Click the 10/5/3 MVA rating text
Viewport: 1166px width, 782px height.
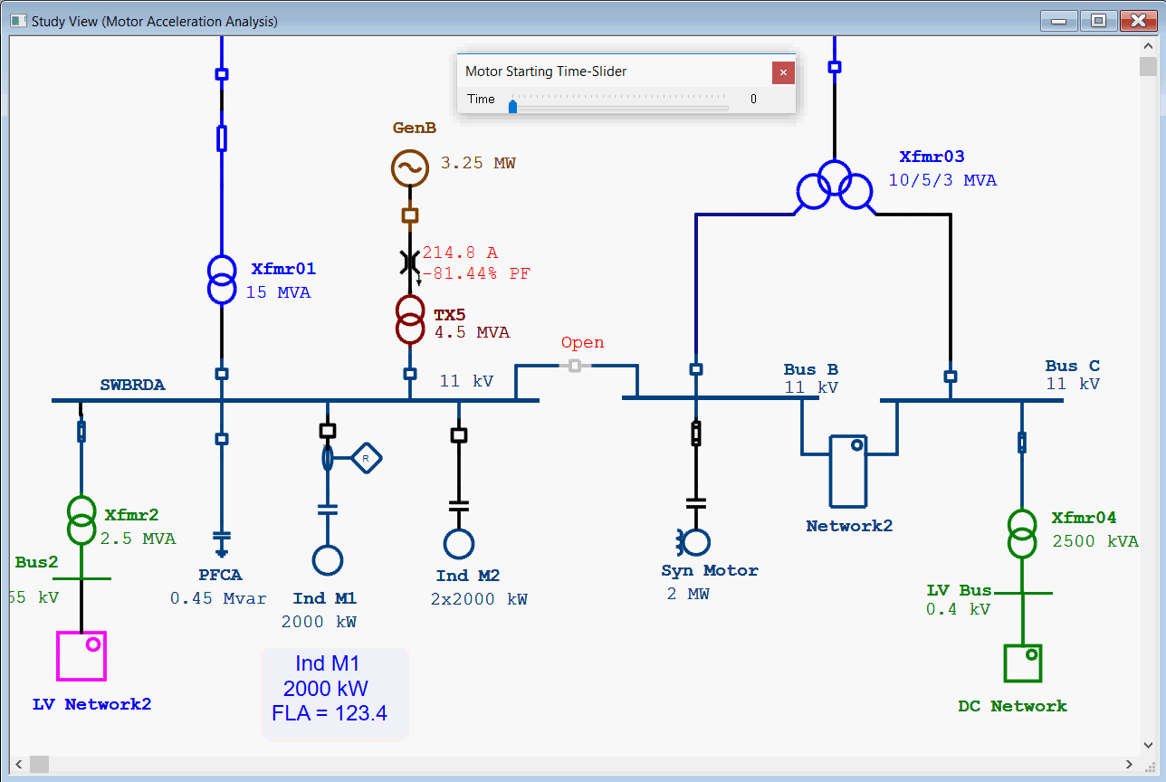pyautogui.click(x=942, y=180)
